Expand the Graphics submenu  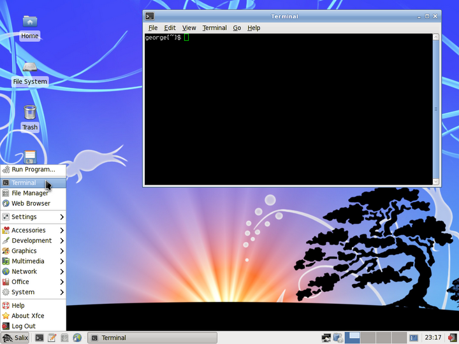click(x=33, y=251)
